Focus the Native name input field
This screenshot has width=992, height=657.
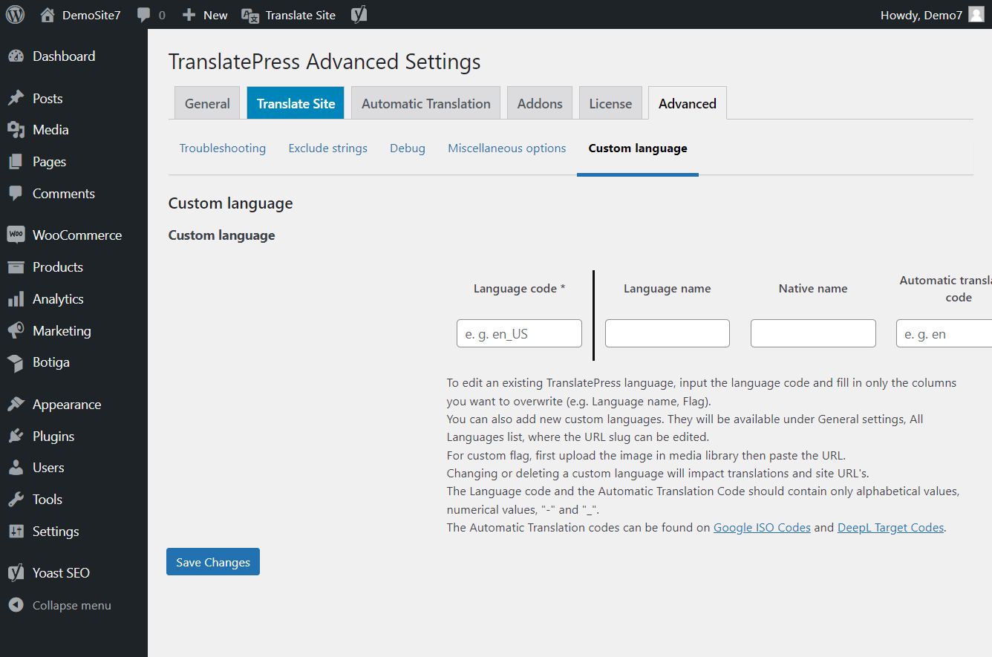tap(813, 333)
